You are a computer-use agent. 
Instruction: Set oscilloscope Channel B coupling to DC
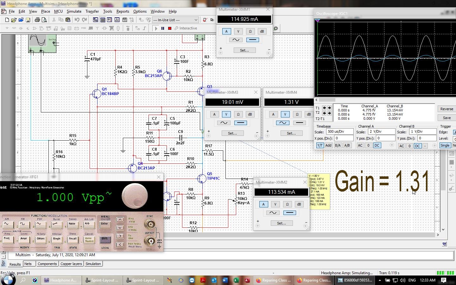(417, 146)
